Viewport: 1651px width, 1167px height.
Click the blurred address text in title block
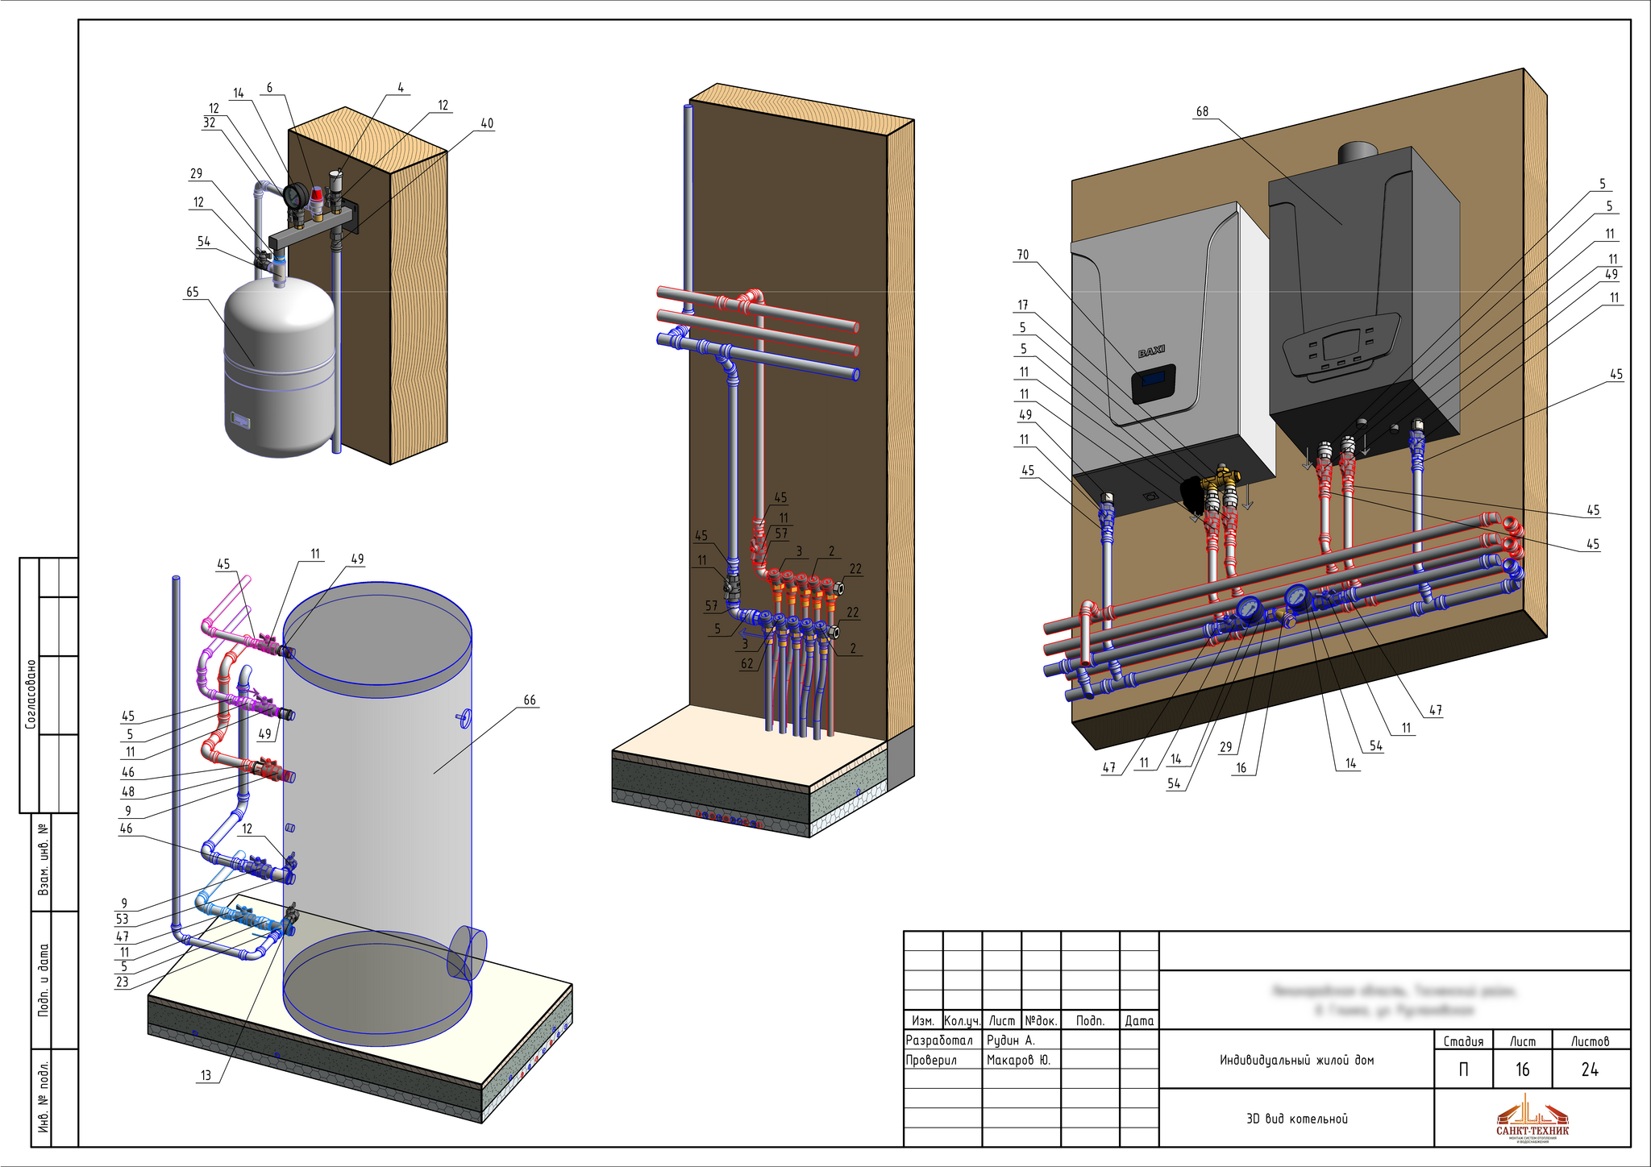[x=1395, y=999]
